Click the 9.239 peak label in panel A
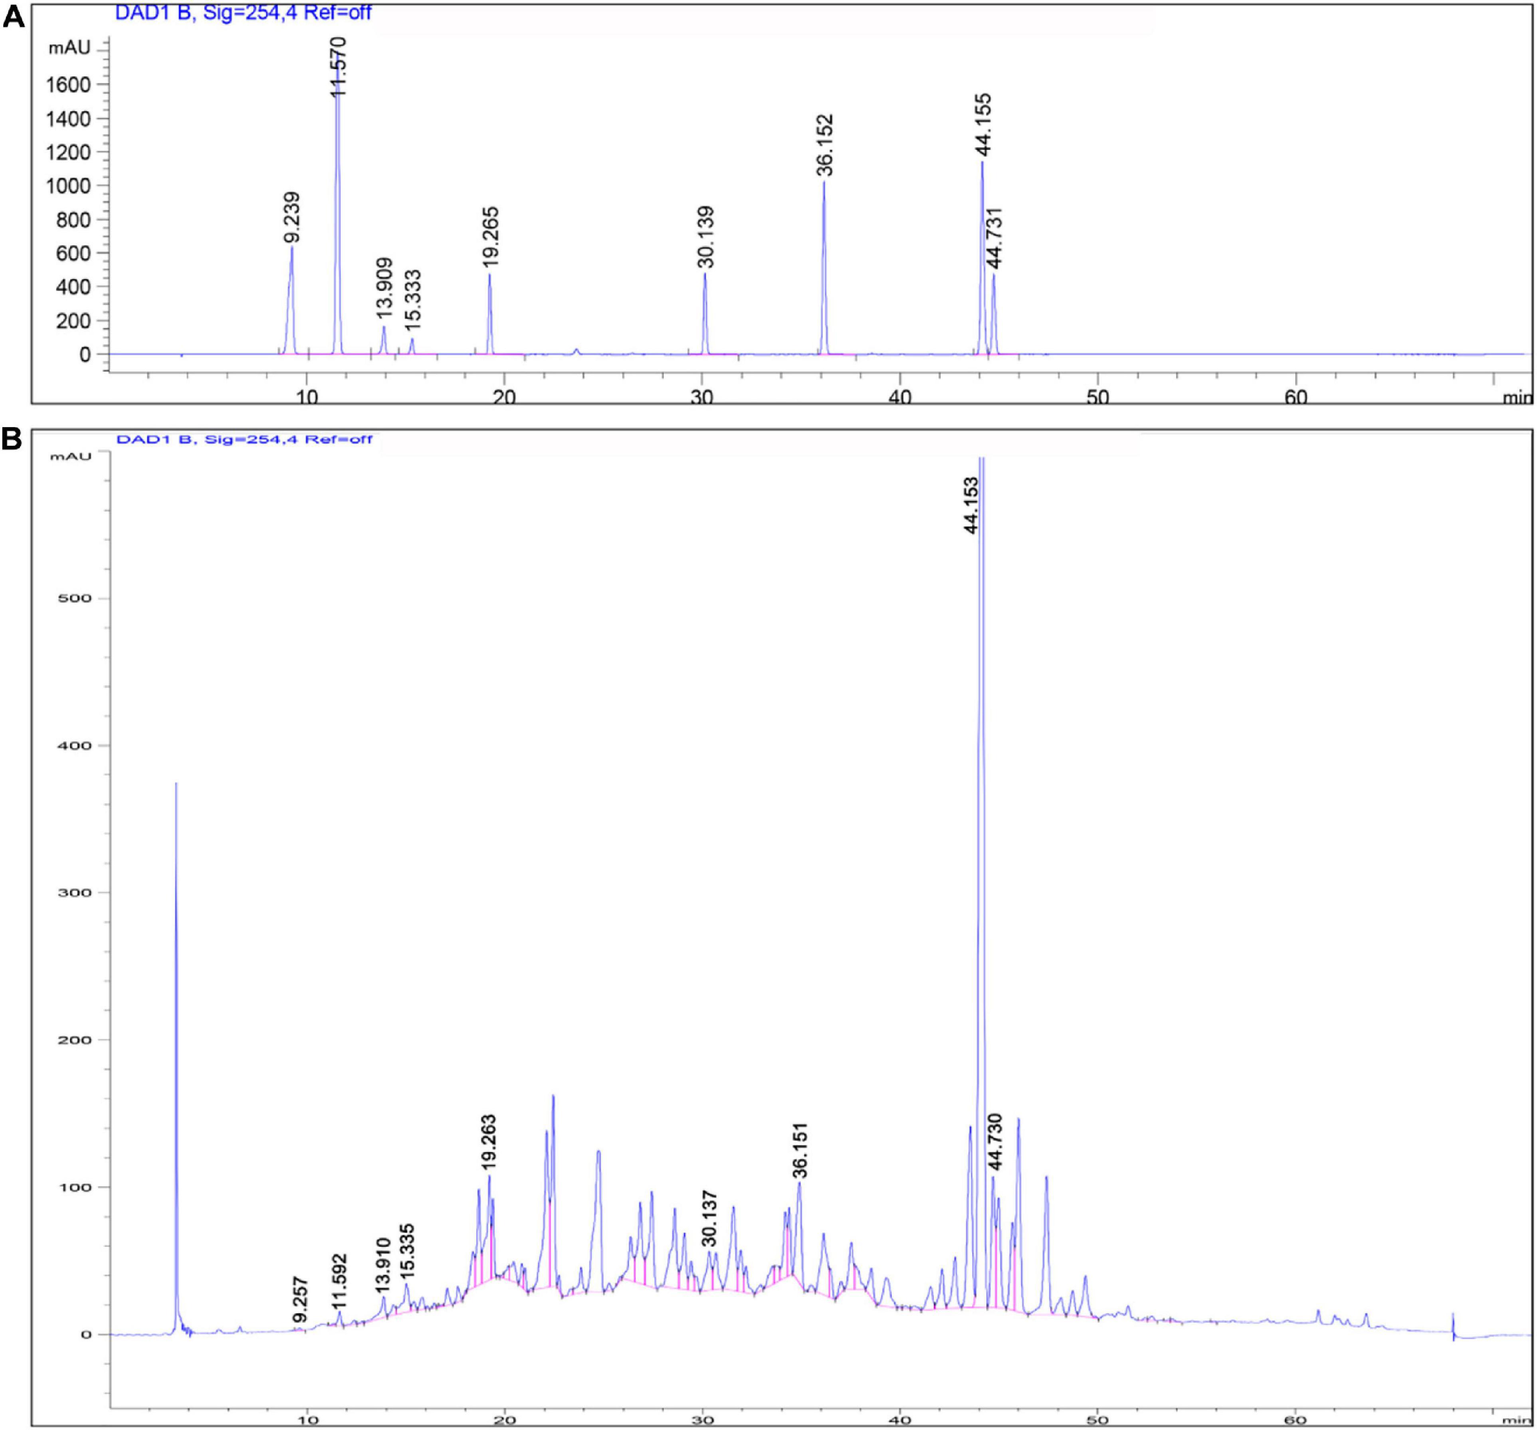The image size is (1537, 1430). (292, 218)
